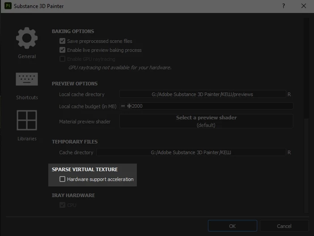Viewport: 314px width, 236px height.
Task: Click the PREVIEW OPTIONS heading
Action: coord(75,84)
